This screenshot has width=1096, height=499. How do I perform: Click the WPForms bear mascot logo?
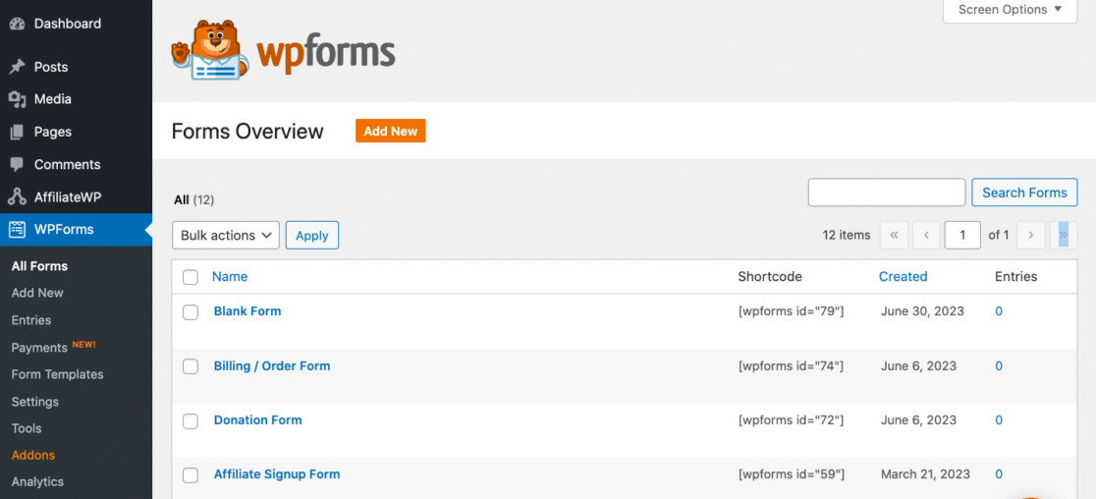[205, 50]
